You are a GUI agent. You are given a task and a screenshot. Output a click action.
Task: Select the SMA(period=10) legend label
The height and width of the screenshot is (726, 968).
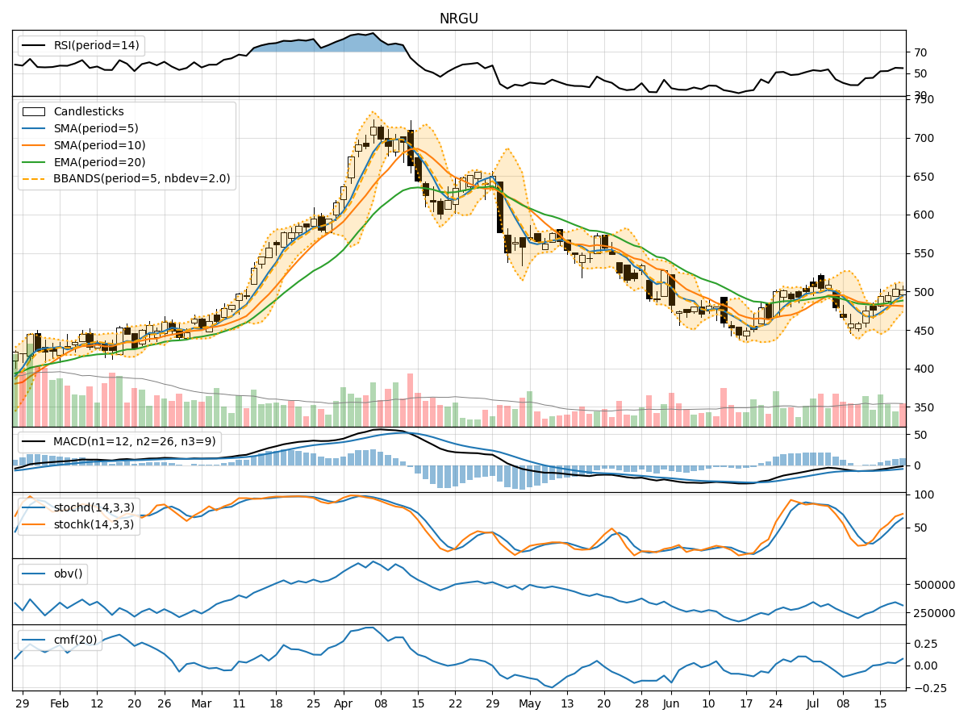[100, 145]
